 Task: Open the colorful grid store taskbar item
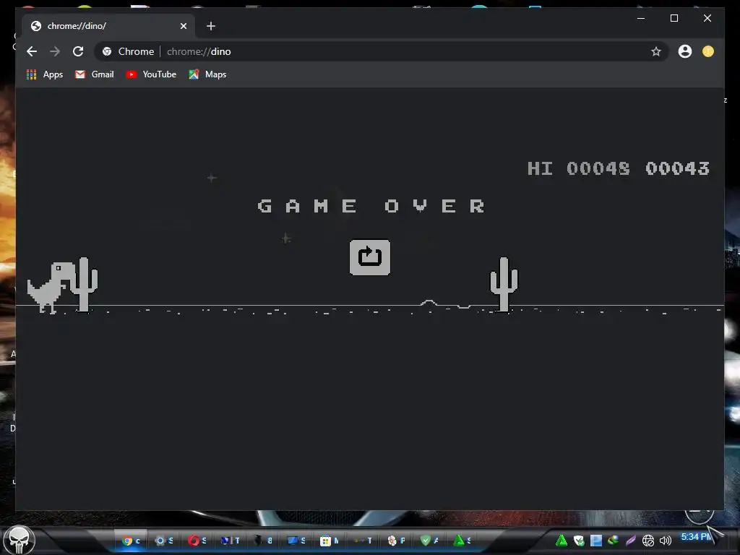[329, 541]
